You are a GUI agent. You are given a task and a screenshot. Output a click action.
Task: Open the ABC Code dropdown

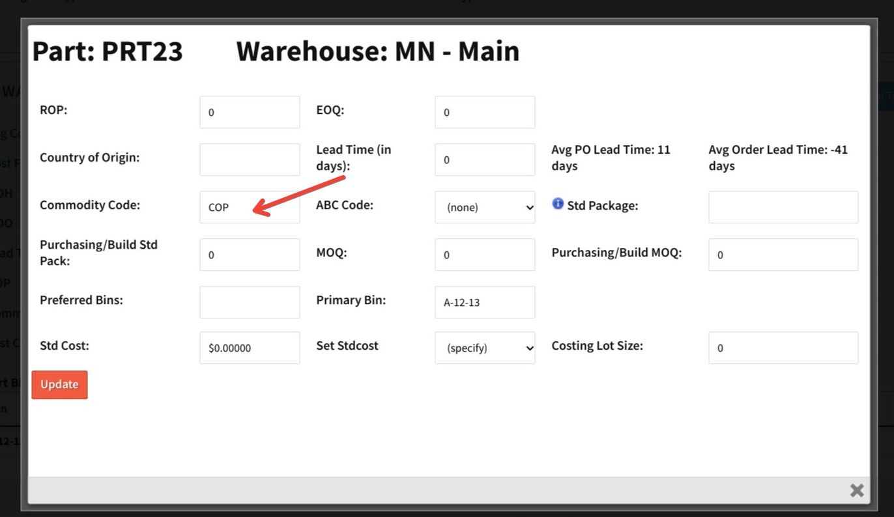point(485,207)
